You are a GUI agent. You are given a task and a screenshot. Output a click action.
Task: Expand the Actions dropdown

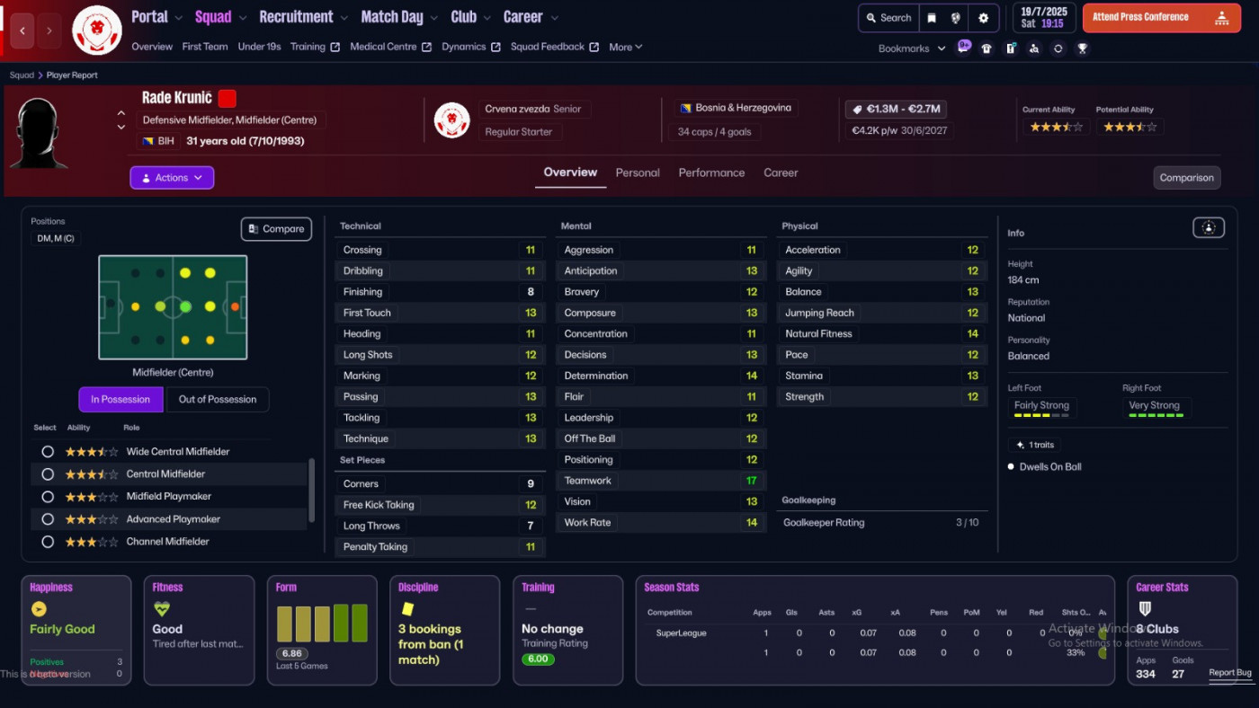tap(172, 178)
